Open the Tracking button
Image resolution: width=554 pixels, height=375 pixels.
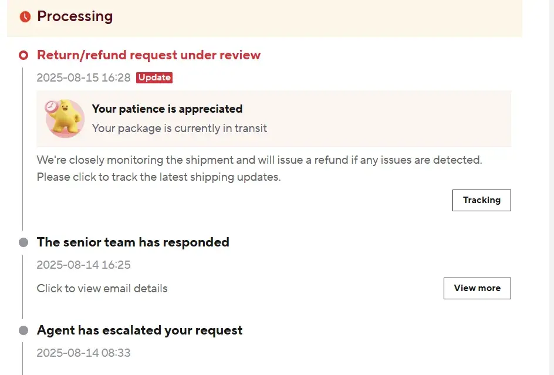click(x=481, y=200)
